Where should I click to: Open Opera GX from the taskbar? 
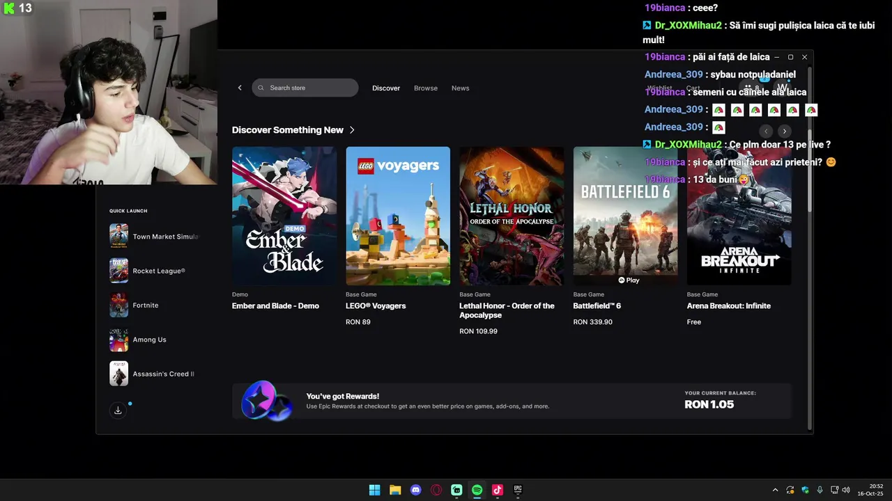[436, 490]
